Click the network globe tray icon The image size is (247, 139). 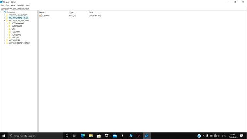(215, 136)
